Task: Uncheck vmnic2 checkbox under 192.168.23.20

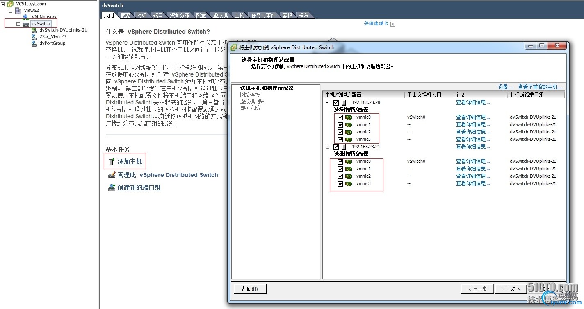Action: click(340, 132)
